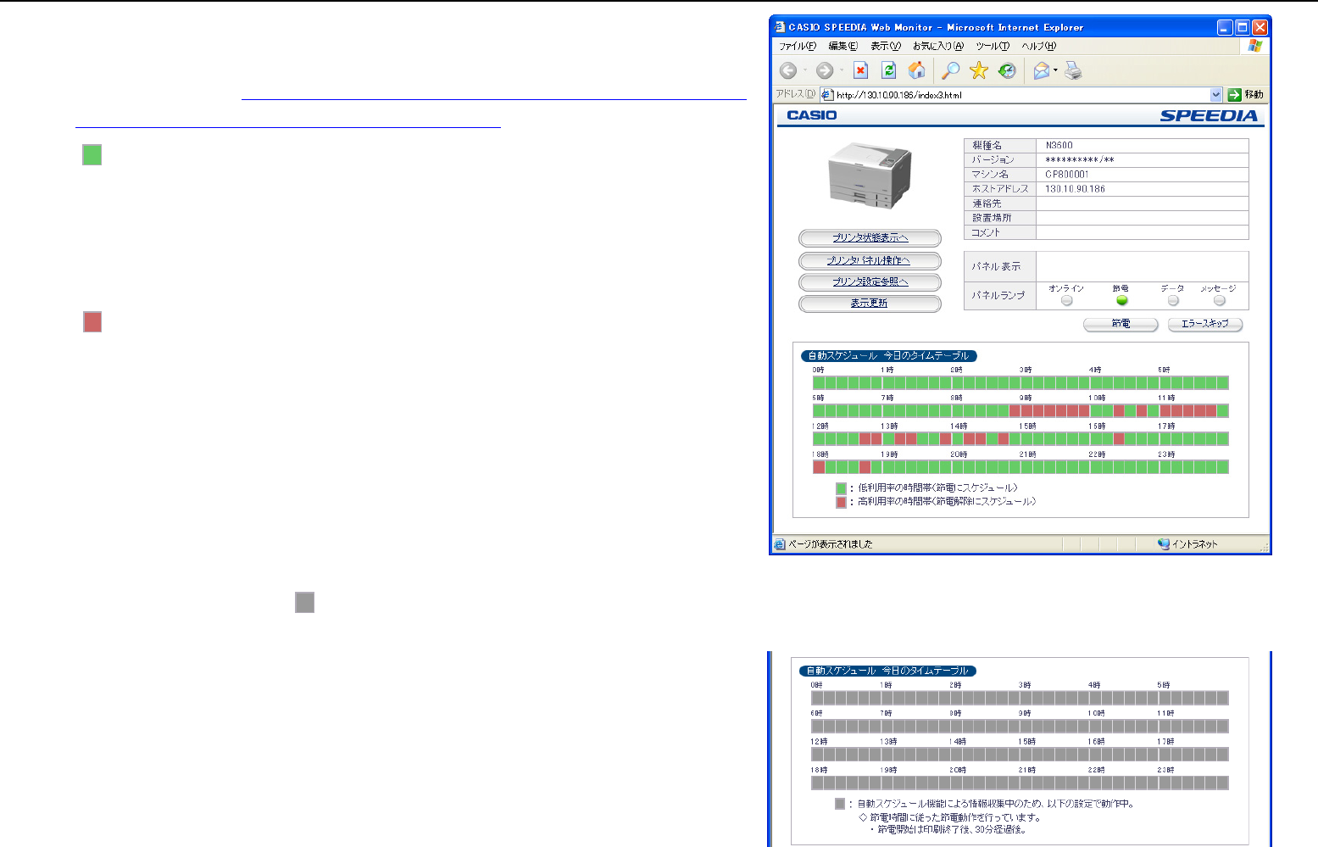The height and width of the screenshot is (847, 1318).
Task: Click the address field showing http://130.10.90.186/index3.html
Action: pos(1021,95)
